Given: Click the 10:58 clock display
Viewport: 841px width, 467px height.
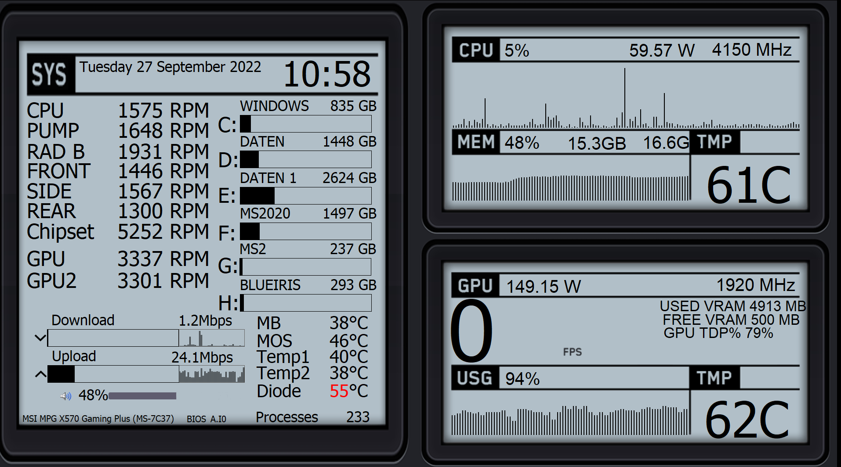Looking at the screenshot, I should [x=327, y=74].
